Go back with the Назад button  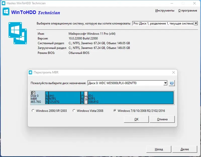(x=159, y=149)
